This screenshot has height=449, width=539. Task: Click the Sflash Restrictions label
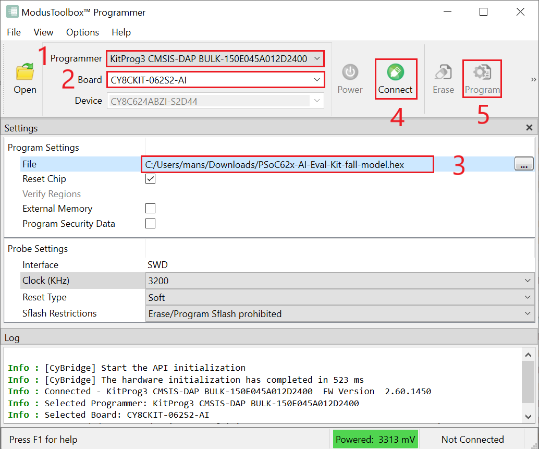point(59,313)
